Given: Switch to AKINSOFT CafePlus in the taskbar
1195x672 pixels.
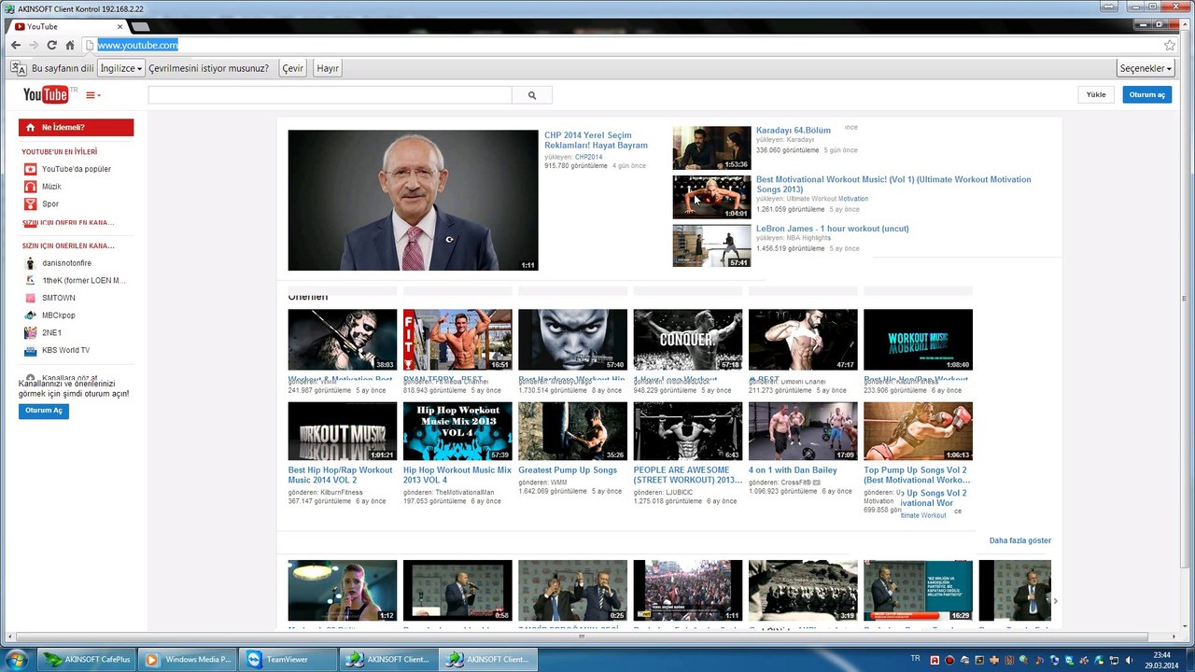Looking at the screenshot, I should [x=87, y=659].
